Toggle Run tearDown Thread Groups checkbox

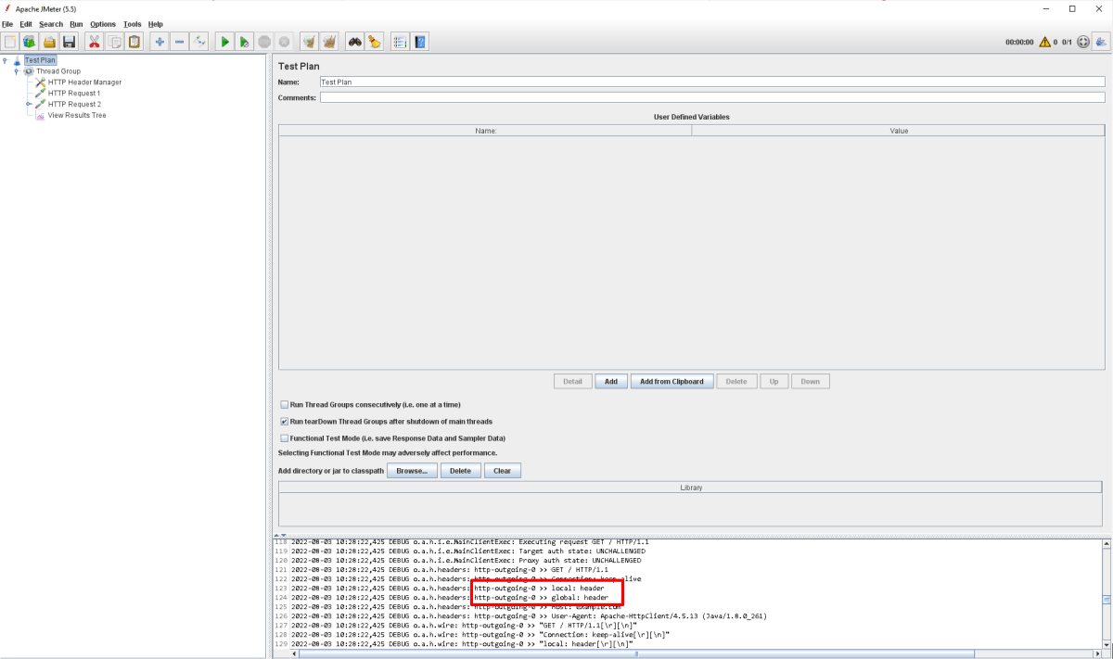285,422
